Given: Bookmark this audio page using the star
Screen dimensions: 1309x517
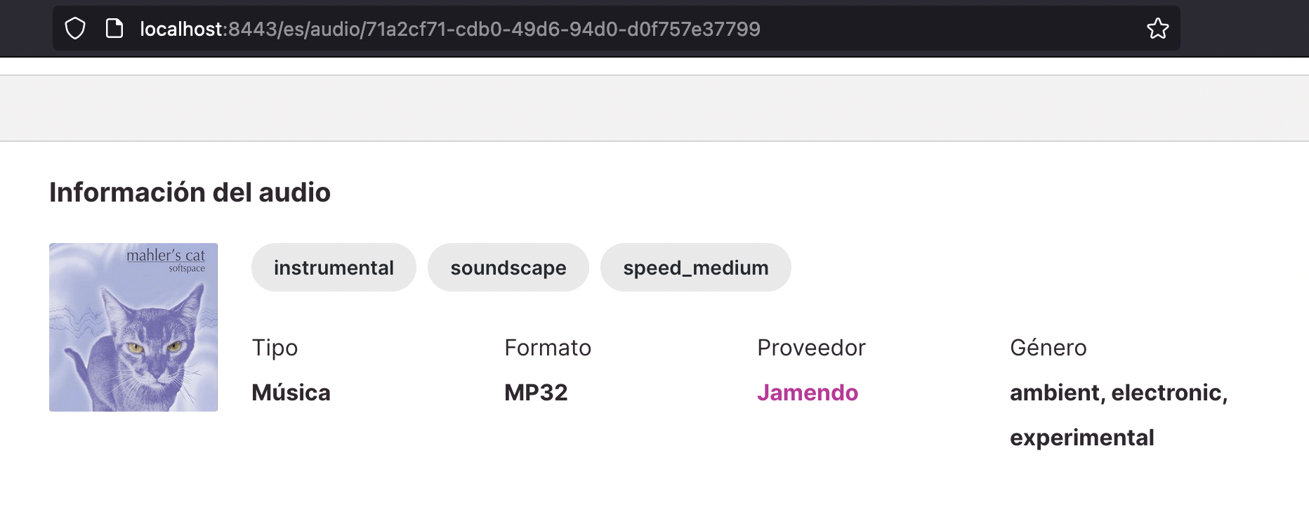Looking at the screenshot, I should pos(1157,28).
